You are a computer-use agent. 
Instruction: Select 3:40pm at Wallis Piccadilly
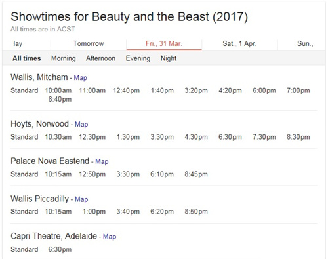(128, 212)
